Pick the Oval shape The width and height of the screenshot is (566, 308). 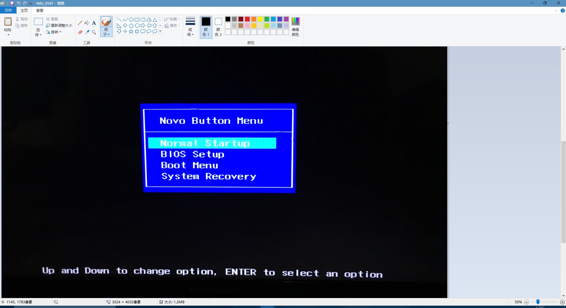131,20
